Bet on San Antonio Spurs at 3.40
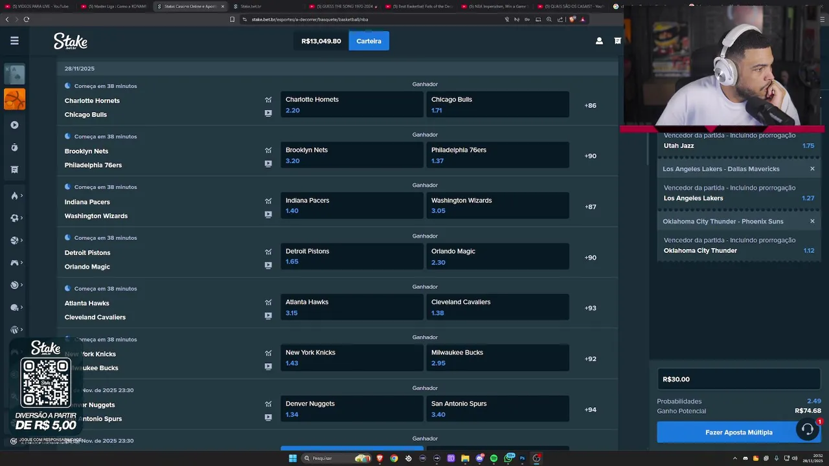The width and height of the screenshot is (829, 466). pos(497,409)
